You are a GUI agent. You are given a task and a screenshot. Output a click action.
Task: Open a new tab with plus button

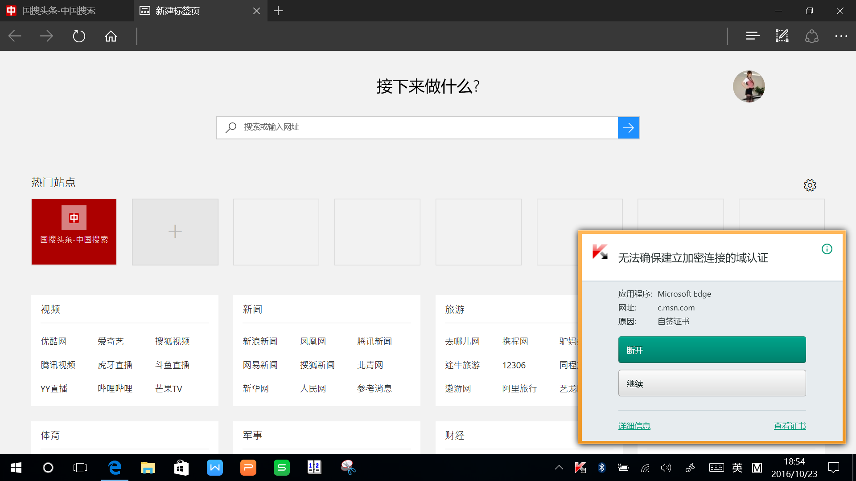[x=278, y=11]
